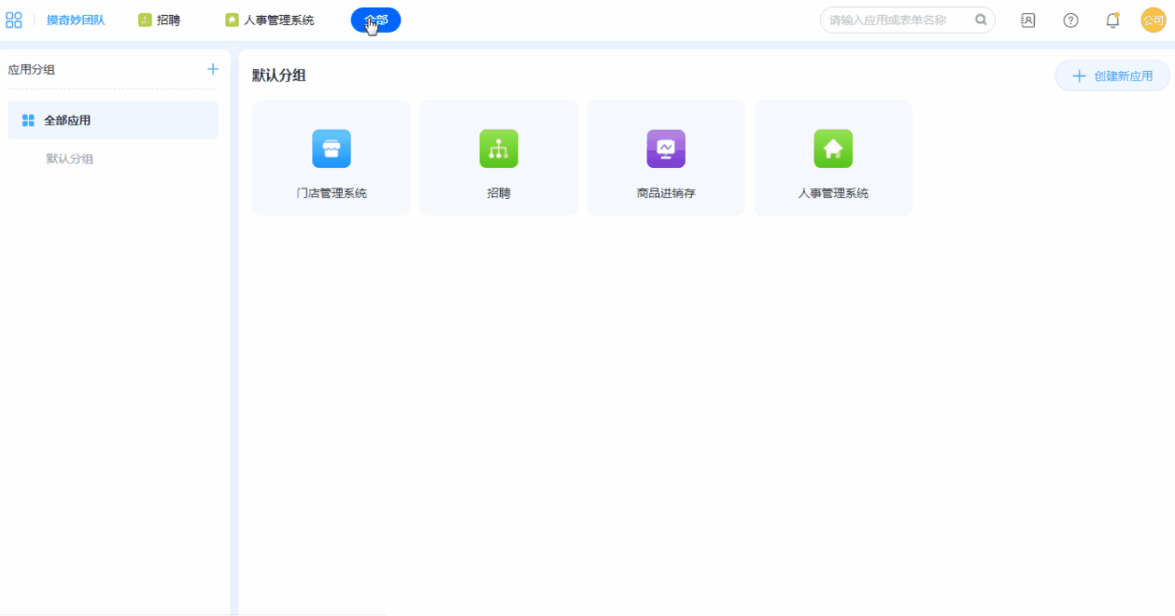Select 默认分组 in the sidebar

click(70, 159)
